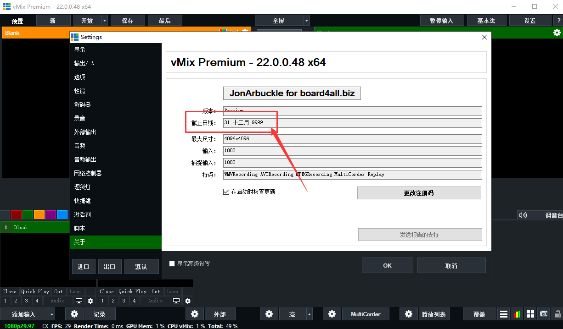Click the padlock lock icon
This screenshot has height=329, width=563.
(557, 314)
